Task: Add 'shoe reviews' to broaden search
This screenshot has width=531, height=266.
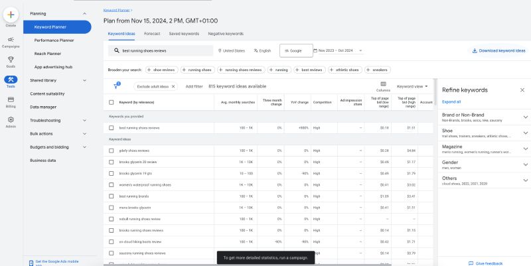Action: 161,70
